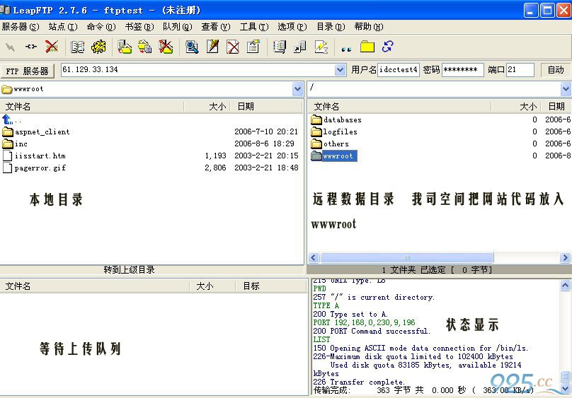Open the 工具 (Tools) menu
The height and width of the screenshot is (398, 572).
tap(254, 27)
